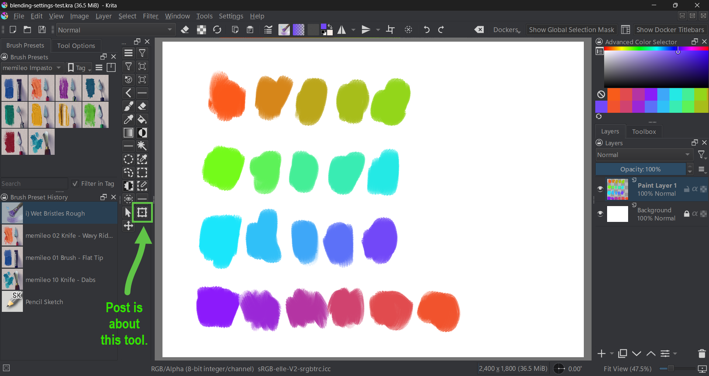Click the Undo arrow in toolbar
Viewport: 709px width, 376px height.
click(427, 30)
